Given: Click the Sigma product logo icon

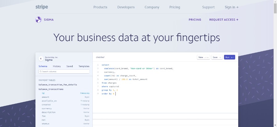Looking at the screenshot, I should click(38, 20).
